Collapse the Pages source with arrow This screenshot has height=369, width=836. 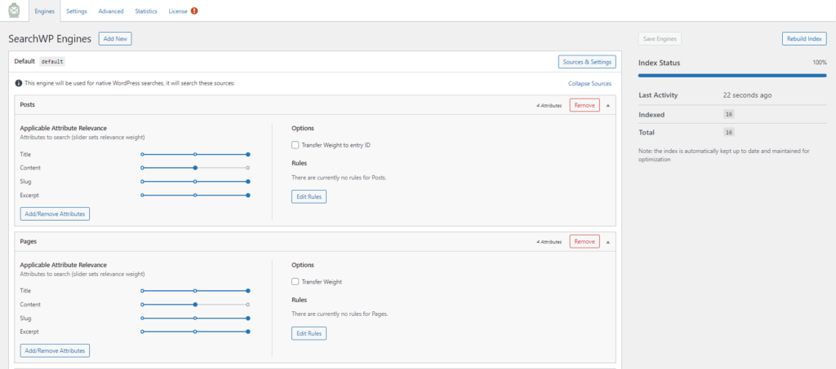click(607, 242)
